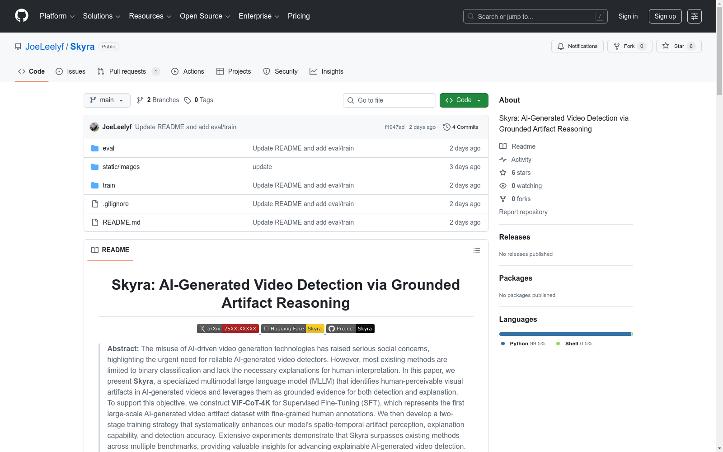
Task: Switch to the Security tab
Action: point(281,71)
